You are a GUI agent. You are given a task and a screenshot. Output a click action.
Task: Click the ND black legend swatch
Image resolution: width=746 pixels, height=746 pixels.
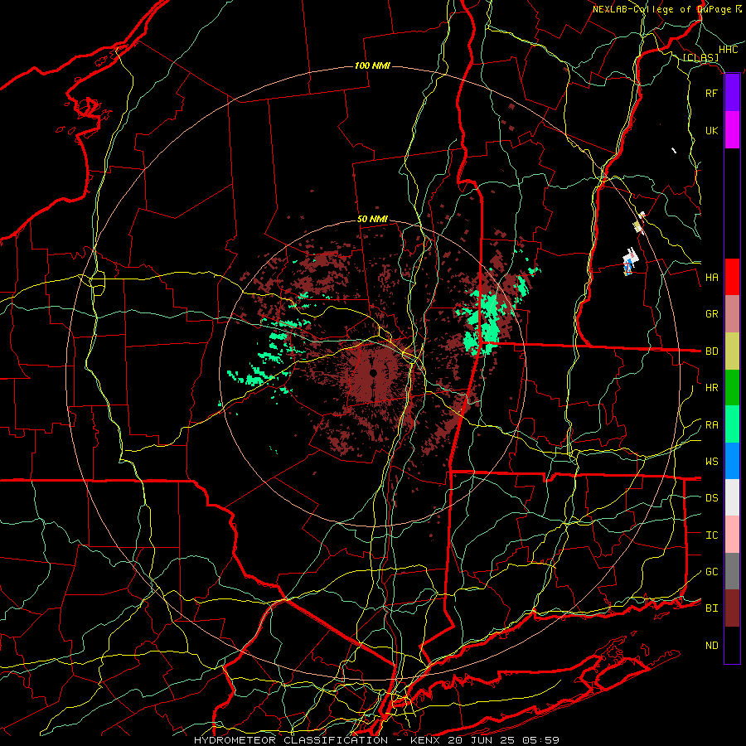[732, 645]
